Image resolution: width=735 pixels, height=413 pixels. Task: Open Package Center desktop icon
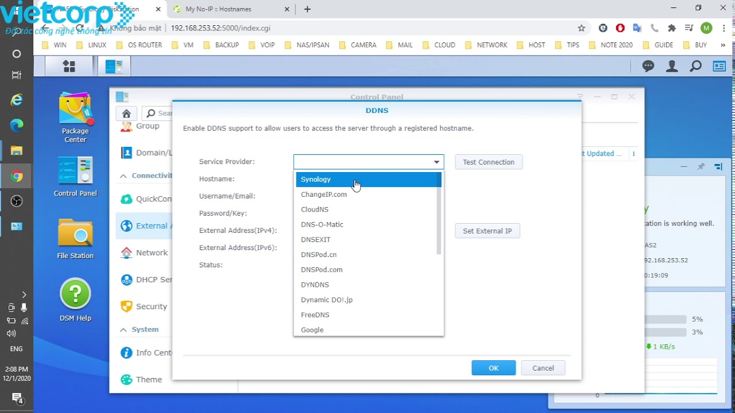click(x=75, y=118)
